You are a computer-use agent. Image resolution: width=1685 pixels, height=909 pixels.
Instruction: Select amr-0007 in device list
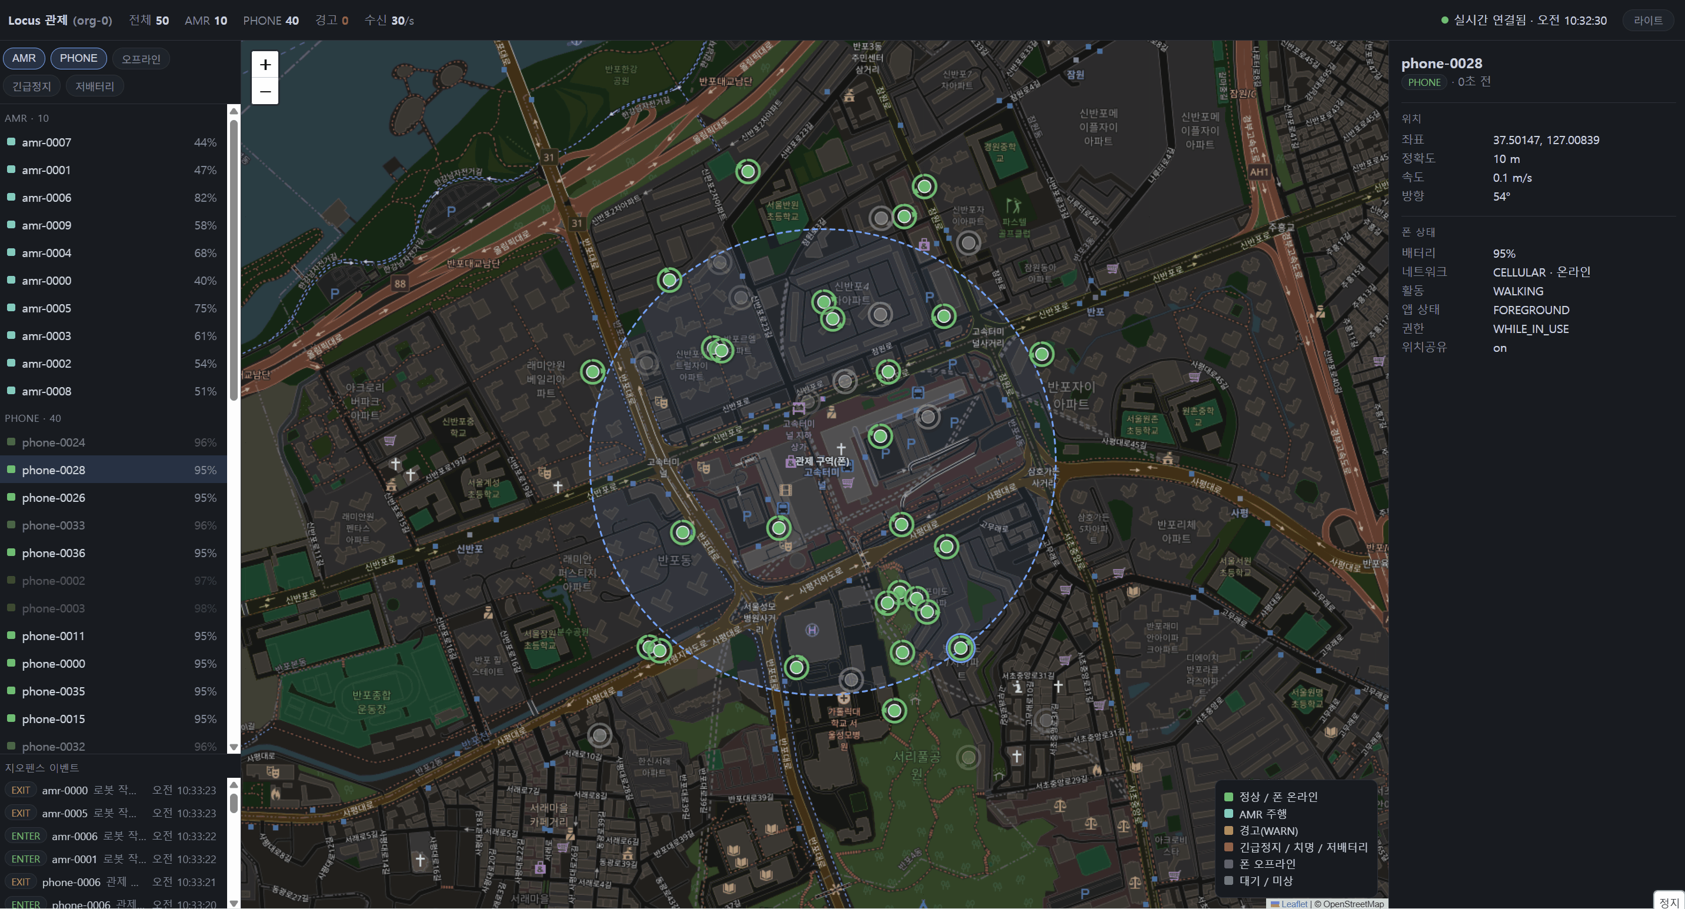pos(113,142)
